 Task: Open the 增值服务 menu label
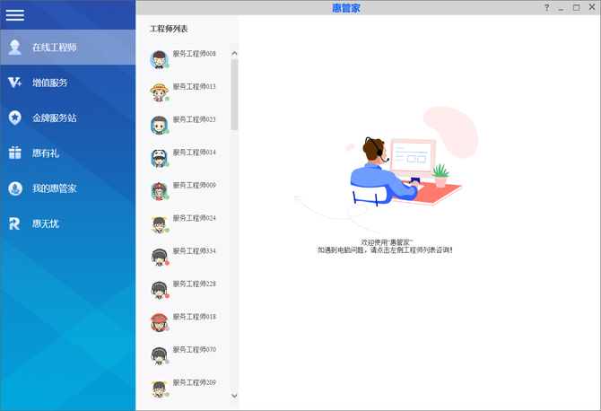pos(50,83)
